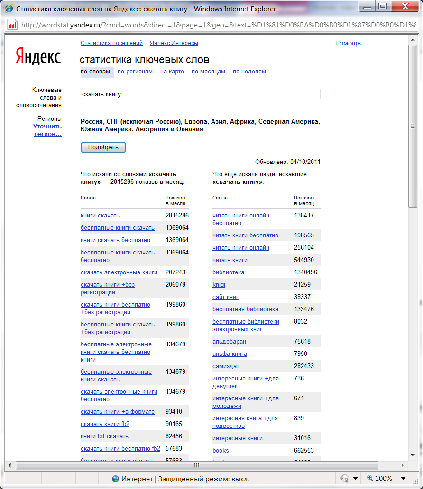Click the browser address bar URL
This screenshot has height=489, width=423.
tap(219, 25)
